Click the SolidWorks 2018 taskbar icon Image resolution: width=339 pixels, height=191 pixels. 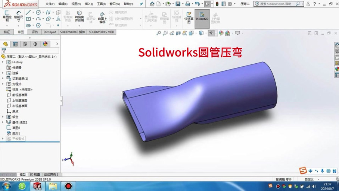point(37,186)
